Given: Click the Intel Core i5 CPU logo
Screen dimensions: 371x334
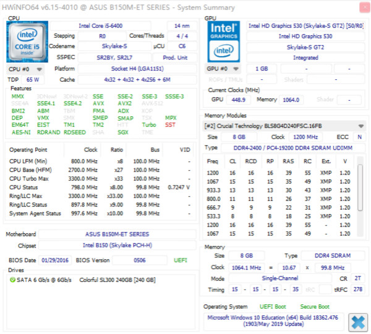Looking at the screenshot, I should [x=27, y=41].
